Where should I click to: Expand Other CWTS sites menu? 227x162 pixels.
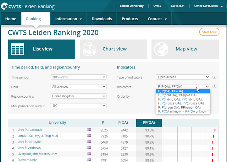click(x=209, y=6)
